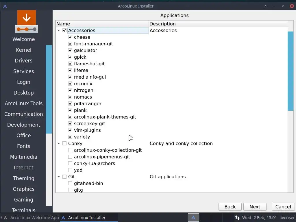The image size is (296, 222).
Task: Enable the arcolinux-conky-collection-git package
Action: click(x=70, y=150)
